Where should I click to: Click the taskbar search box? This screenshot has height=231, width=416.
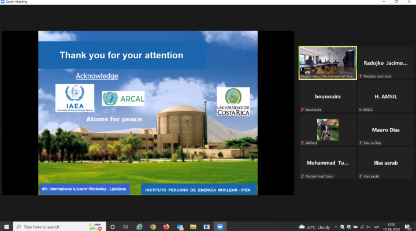coord(60,227)
